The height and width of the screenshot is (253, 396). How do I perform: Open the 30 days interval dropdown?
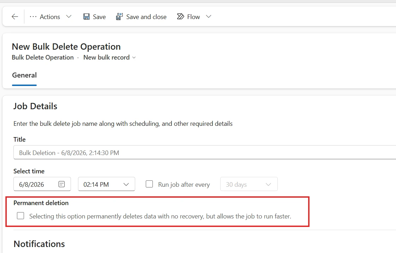[x=249, y=184]
